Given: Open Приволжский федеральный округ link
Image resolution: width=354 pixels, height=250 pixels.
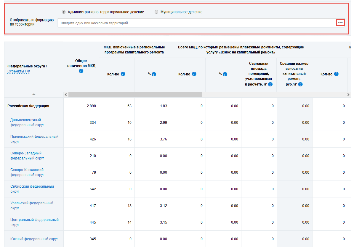Looking at the screenshot, I should [34, 139].
